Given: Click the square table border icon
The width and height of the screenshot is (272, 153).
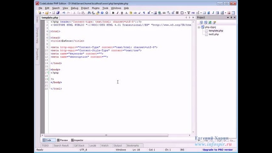Looking at the screenshot, I should click(182, 13).
